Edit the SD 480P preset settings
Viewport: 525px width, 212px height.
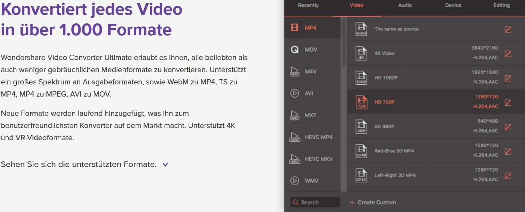pyautogui.click(x=508, y=127)
